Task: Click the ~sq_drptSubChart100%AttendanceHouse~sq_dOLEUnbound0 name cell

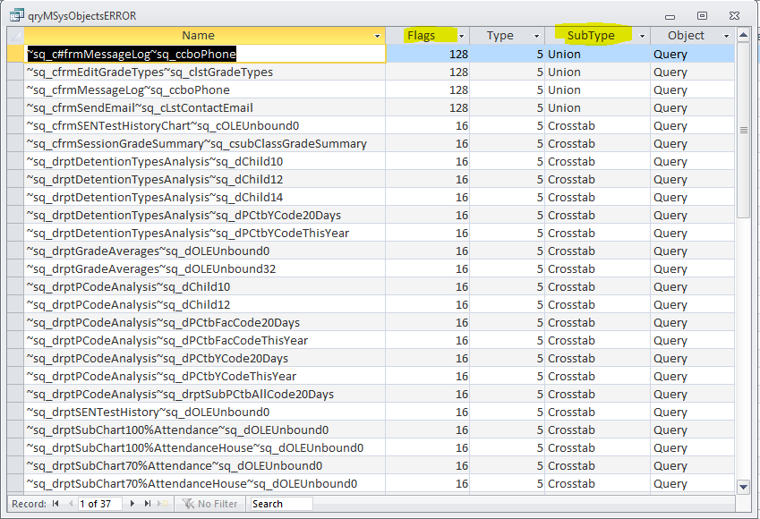Action: pyautogui.click(x=204, y=448)
